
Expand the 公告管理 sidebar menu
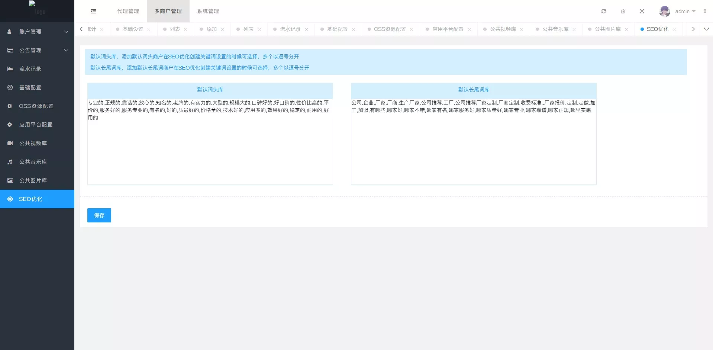pyautogui.click(x=37, y=50)
